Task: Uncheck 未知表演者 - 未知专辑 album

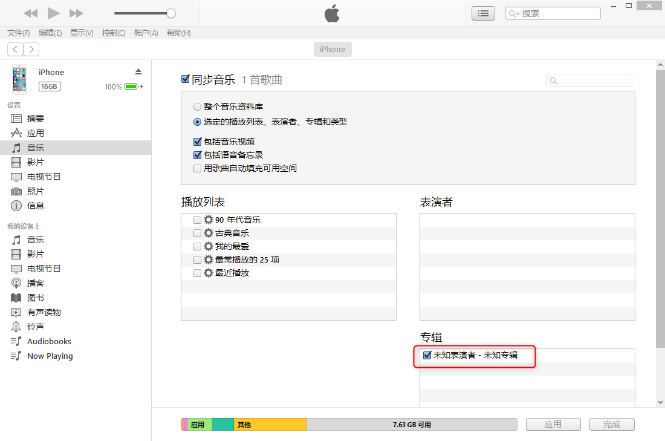Action: tap(427, 355)
